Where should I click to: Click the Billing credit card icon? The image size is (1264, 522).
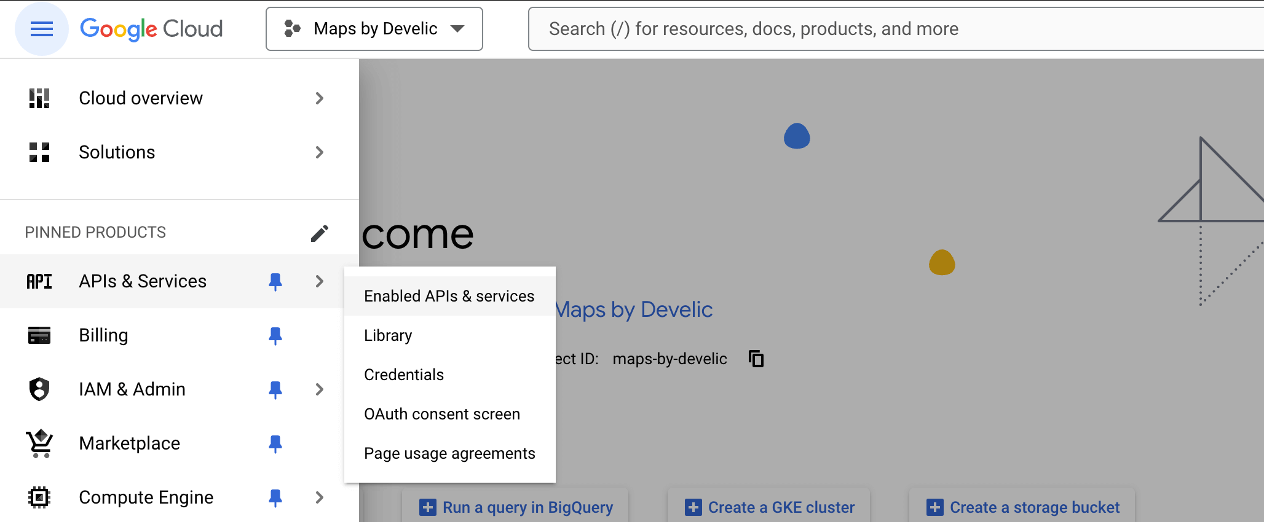pos(39,335)
